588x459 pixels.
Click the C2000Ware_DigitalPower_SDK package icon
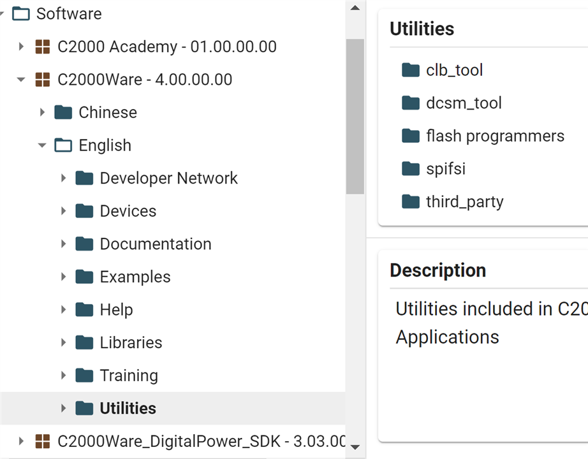42,440
